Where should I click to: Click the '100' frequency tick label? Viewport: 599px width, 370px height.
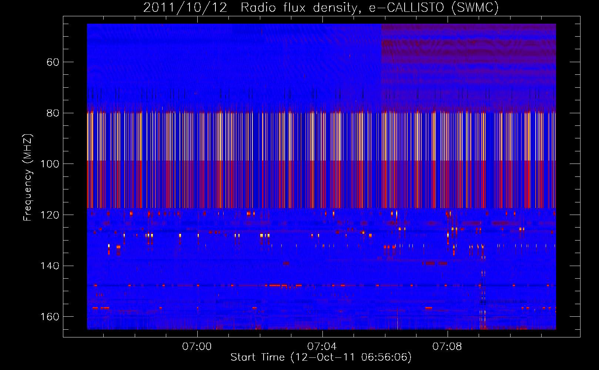(50, 164)
